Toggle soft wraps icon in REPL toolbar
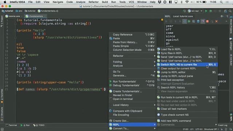The image size is (233, 131). [185, 21]
